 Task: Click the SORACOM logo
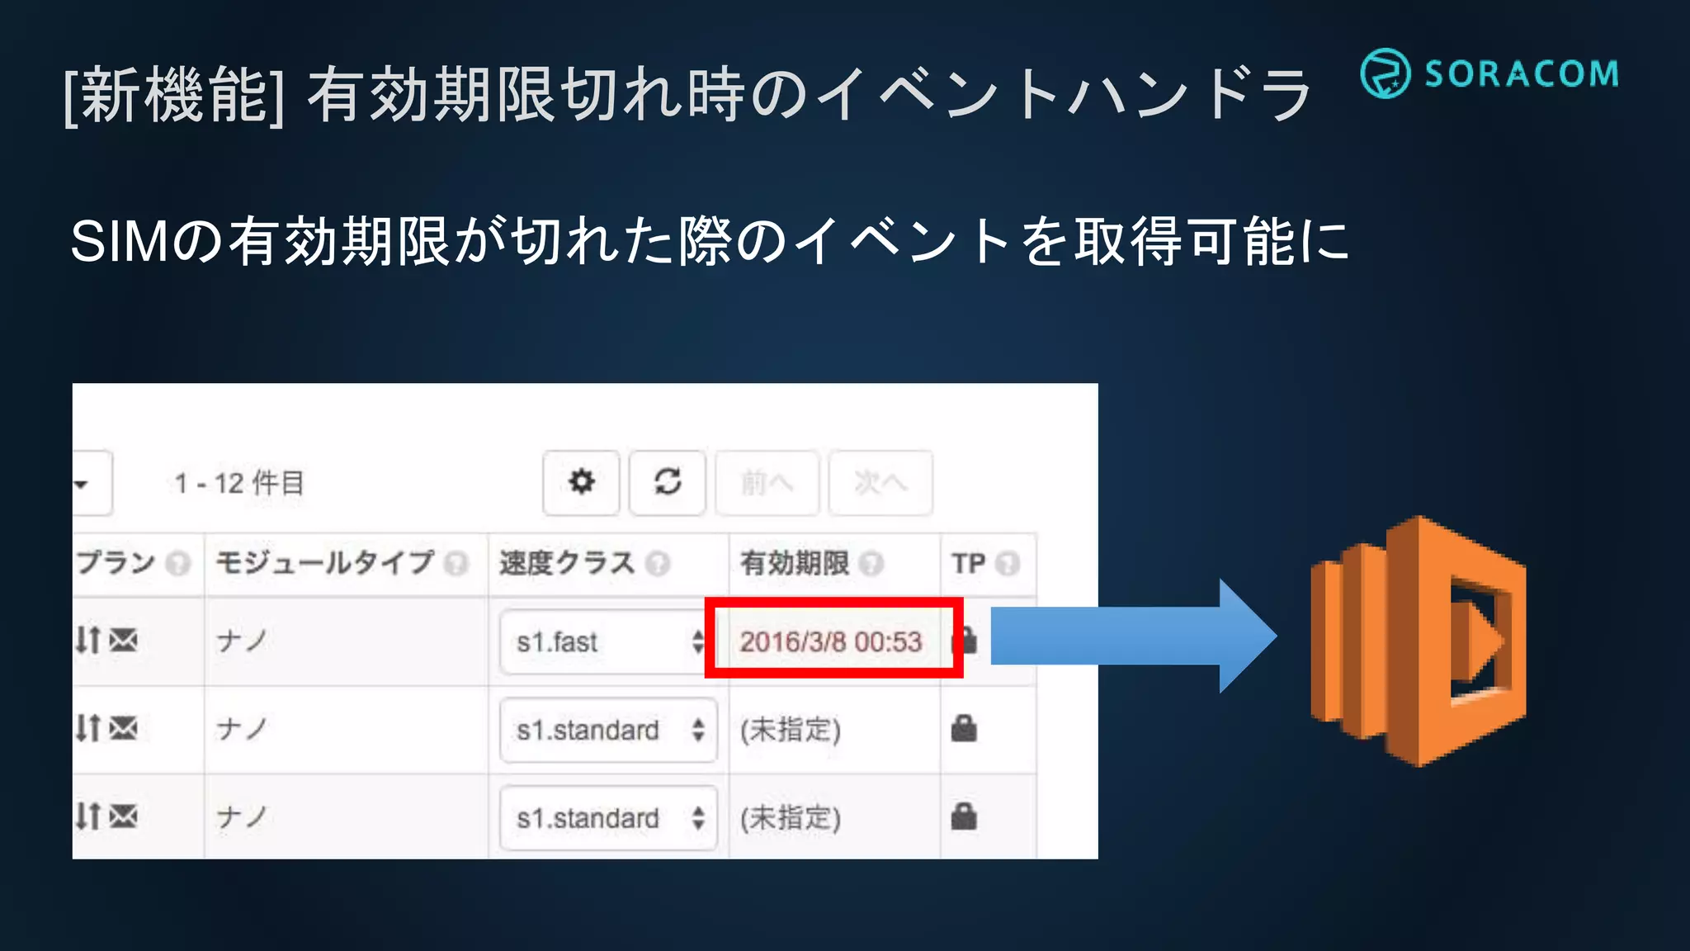click(x=1489, y=73)
